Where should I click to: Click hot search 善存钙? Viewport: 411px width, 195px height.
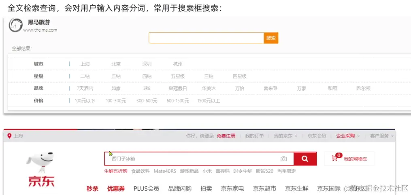coord(223,171)
